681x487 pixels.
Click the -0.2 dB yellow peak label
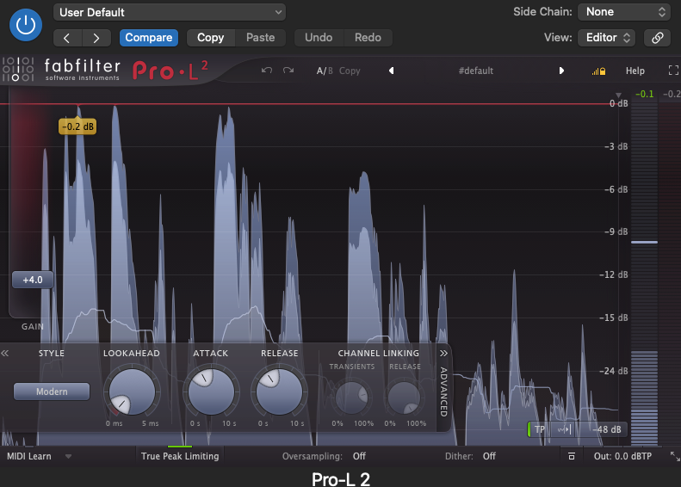point(77,126)
